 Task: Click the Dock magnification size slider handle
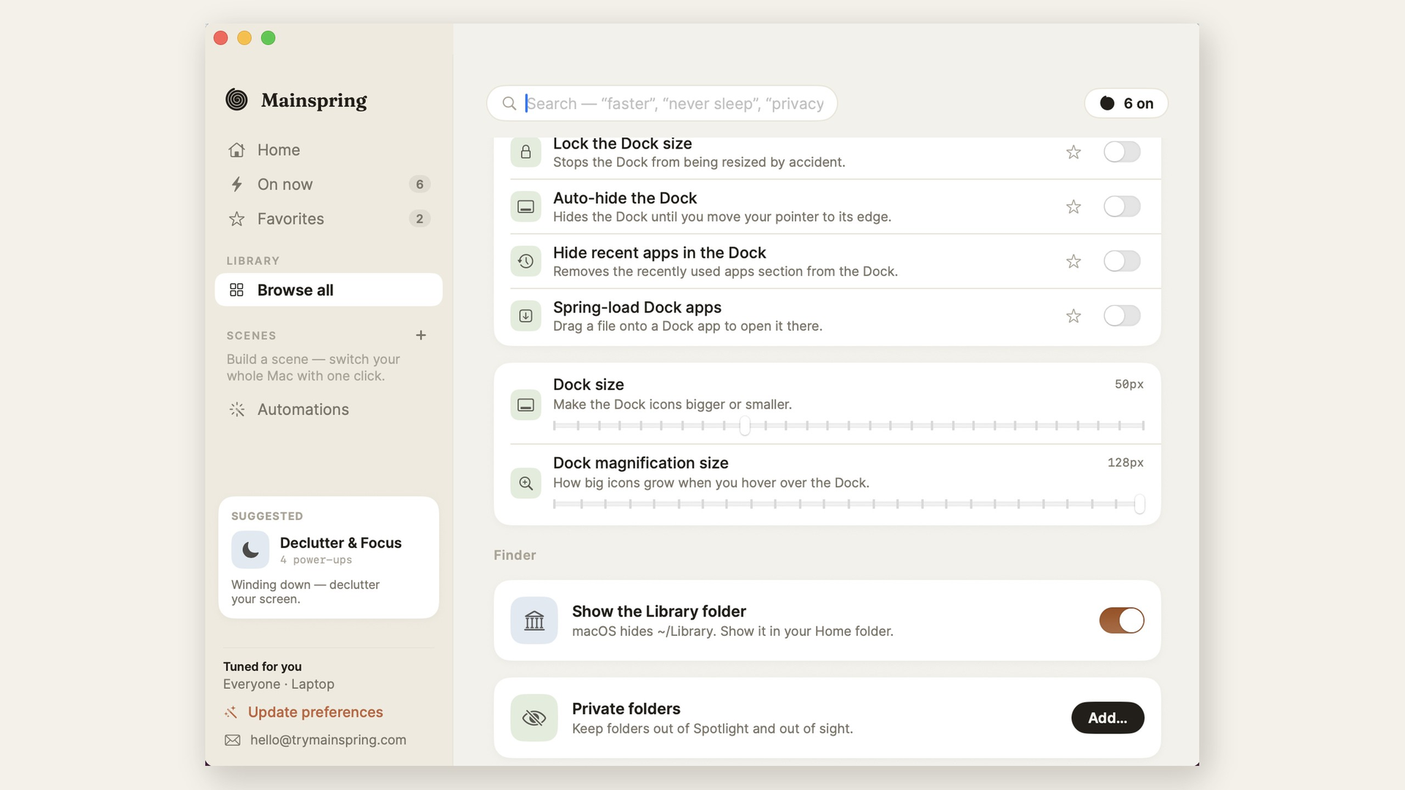pos(1139,504)
